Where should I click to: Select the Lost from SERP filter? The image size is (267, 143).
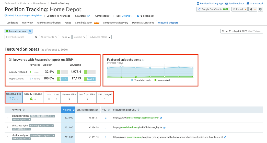(87, 97)
